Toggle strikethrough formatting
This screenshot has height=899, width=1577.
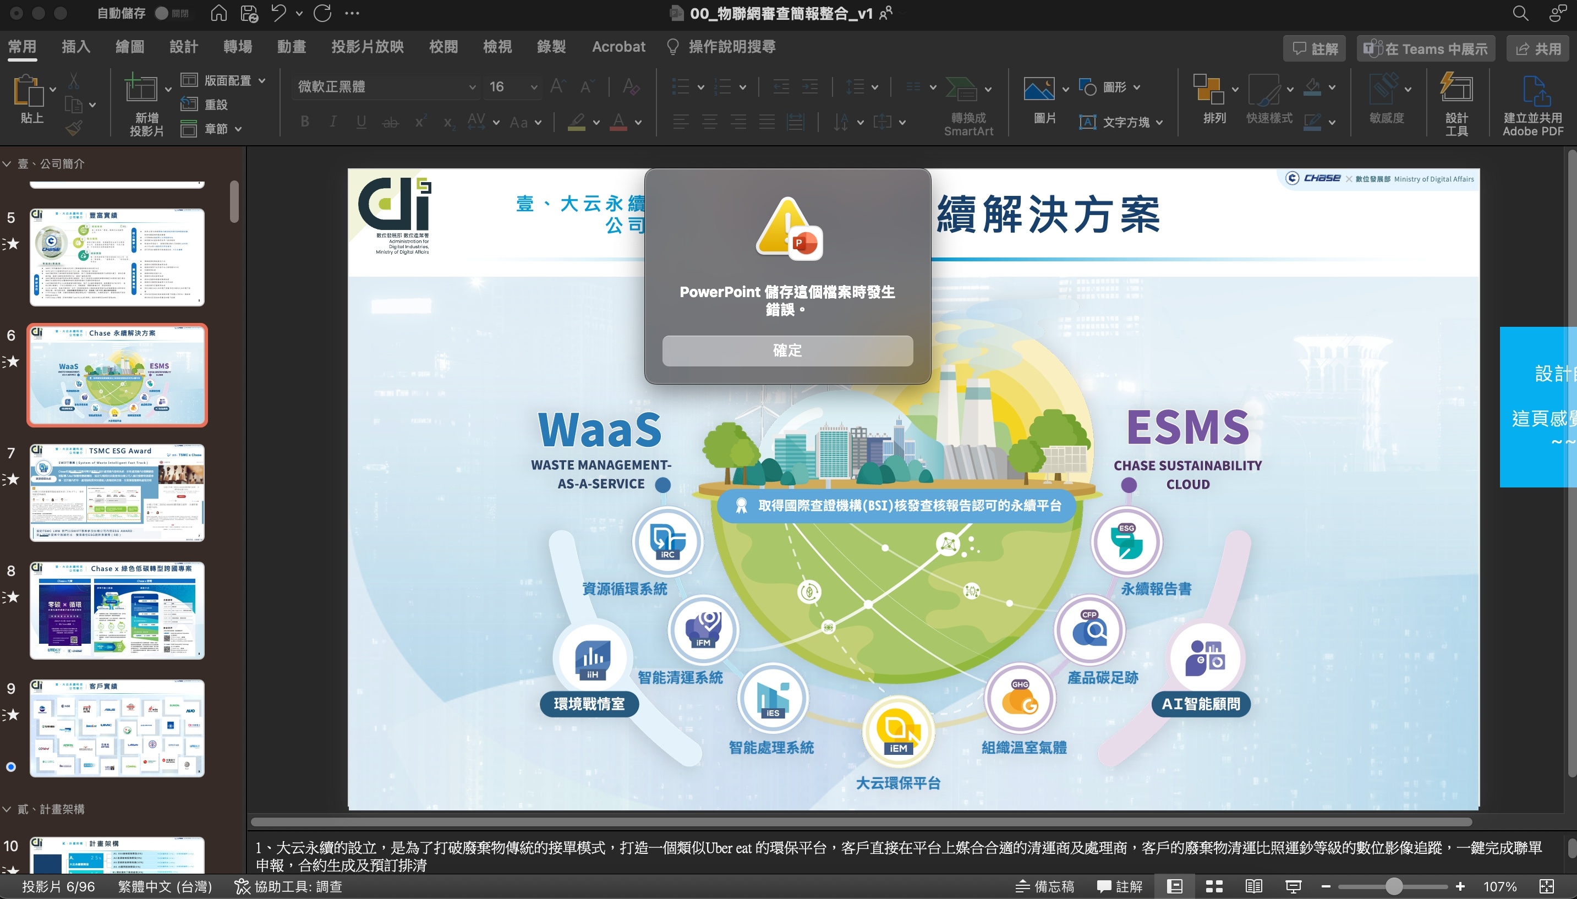(390, 122)
